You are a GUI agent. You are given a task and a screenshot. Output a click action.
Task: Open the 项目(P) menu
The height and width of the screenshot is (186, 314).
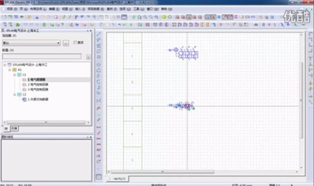(12, 9)
